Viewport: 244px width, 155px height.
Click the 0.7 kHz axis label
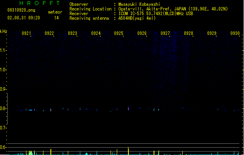pos(3,128)
